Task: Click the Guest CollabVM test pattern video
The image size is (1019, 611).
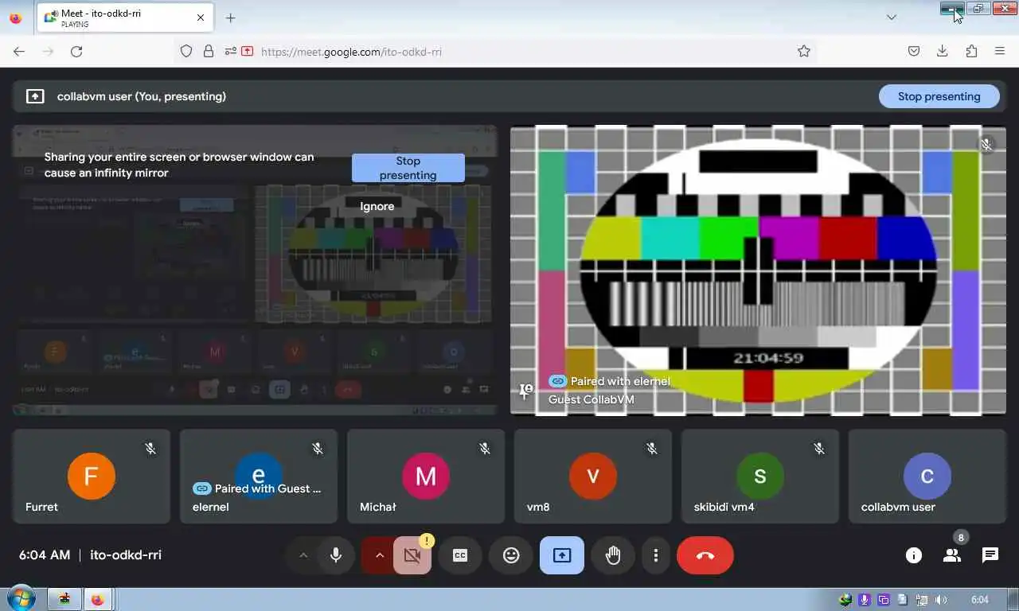Action: [758, 270]
